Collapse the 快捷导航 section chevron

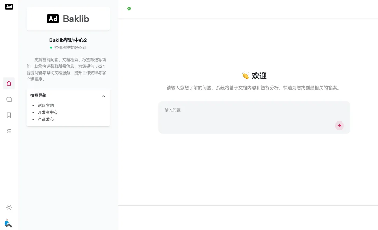click(104, 96)
